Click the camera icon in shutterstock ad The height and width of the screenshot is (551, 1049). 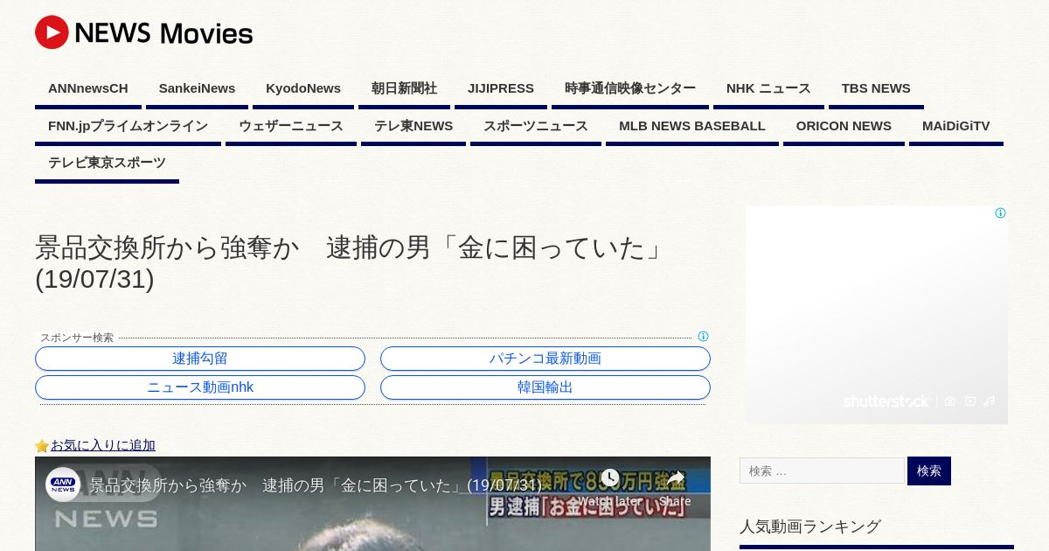tap(950, 401)
